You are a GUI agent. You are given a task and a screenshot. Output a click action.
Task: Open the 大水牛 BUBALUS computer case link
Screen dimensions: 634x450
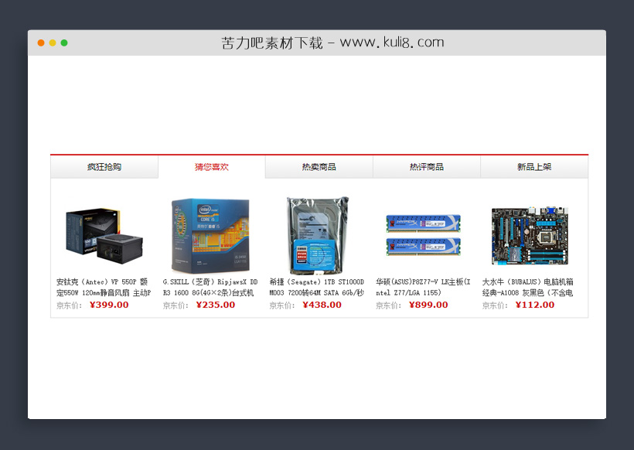(x=530, y=286)
